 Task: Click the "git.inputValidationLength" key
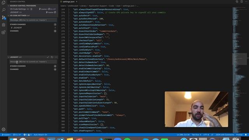[x=88, y=100]
